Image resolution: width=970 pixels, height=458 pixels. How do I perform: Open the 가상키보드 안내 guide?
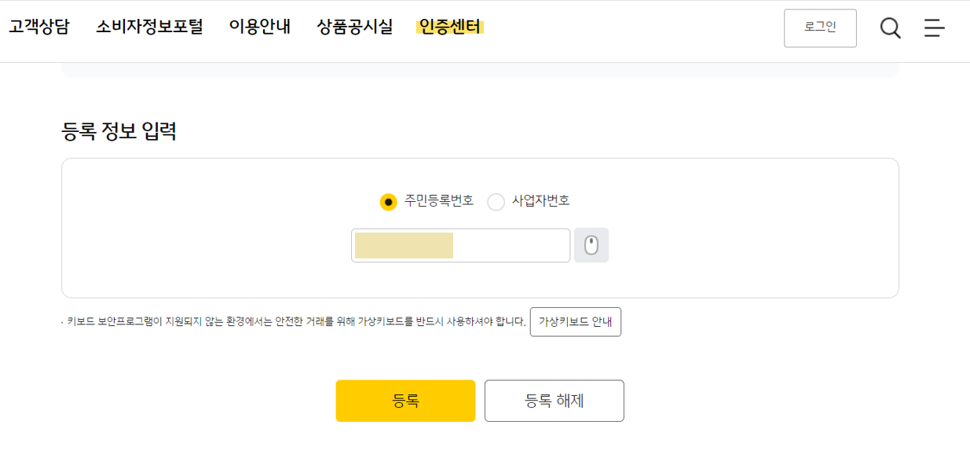tap(576, 321)
